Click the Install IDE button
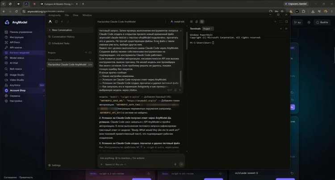The width and height of the screenshot is (335, 180). [x=177, y=21]
